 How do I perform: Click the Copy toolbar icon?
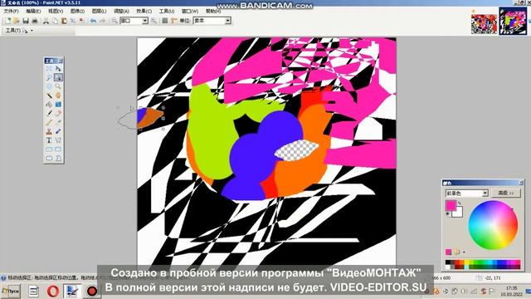[x=55, y=21]
